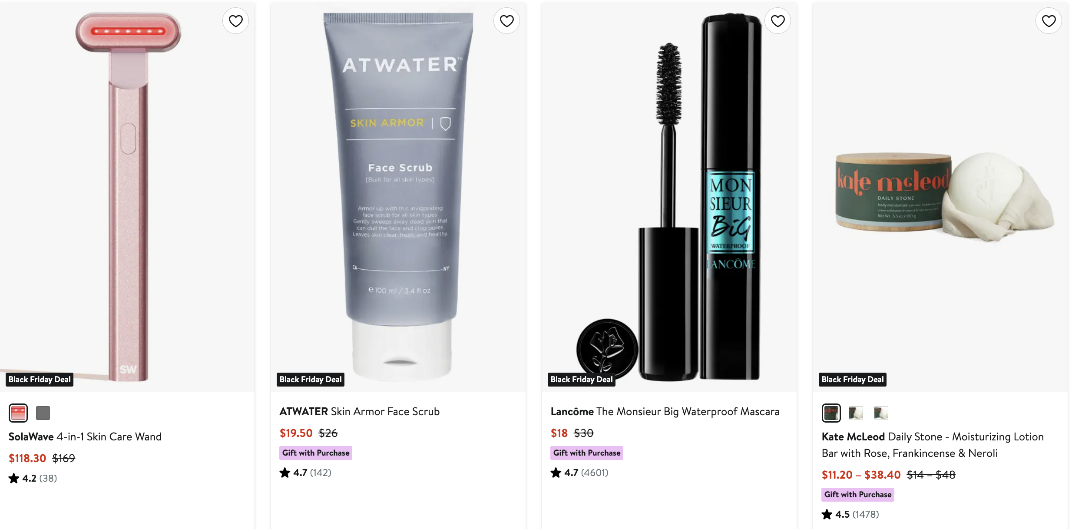Open ATWATER Skin Armor Face Scrub link
The width and height of the screenshot is (1072, 529).
tap(360, 411)
